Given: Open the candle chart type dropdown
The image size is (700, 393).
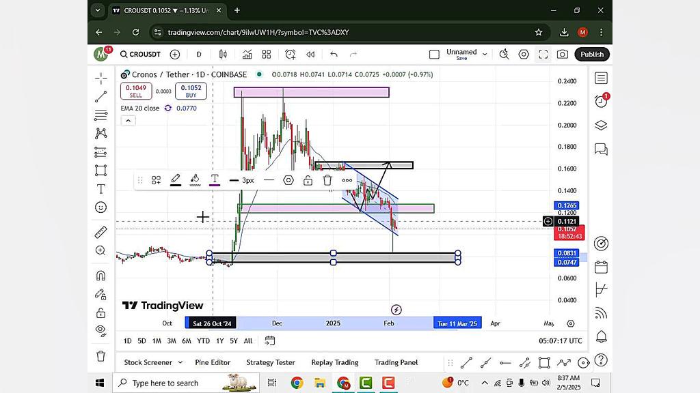Looking at the screenshot, I should tap(223, 55).
